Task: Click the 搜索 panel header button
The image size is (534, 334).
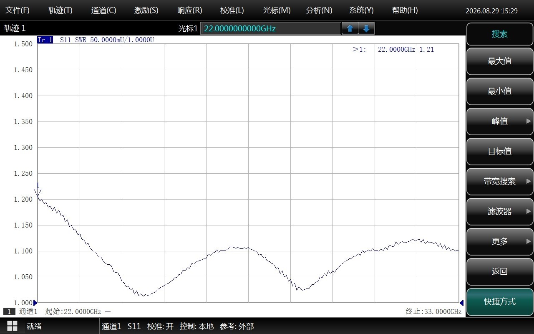Action: tap(500, 34)
